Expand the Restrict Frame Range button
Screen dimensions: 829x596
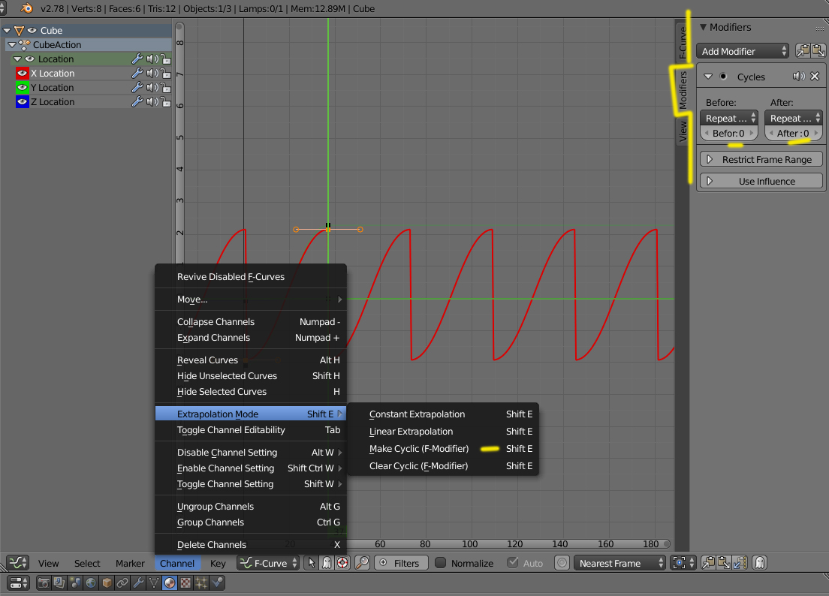click(x=761, y=160)
